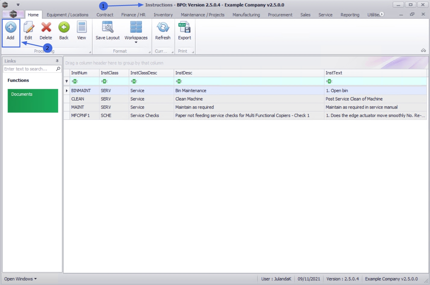Open the Reporting tab
430x285 pixels.
click(350, 15)
